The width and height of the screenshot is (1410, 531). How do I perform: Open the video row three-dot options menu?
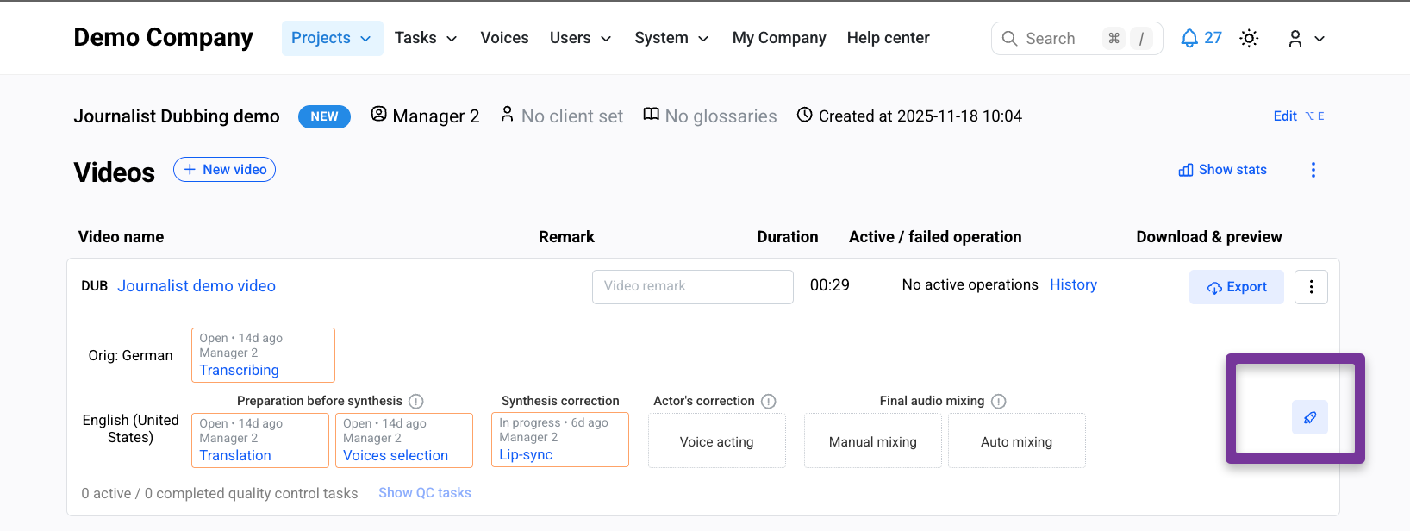tap(1311, 287)
